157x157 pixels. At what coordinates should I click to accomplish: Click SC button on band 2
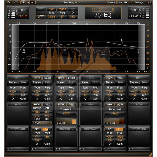click(37, 129)
